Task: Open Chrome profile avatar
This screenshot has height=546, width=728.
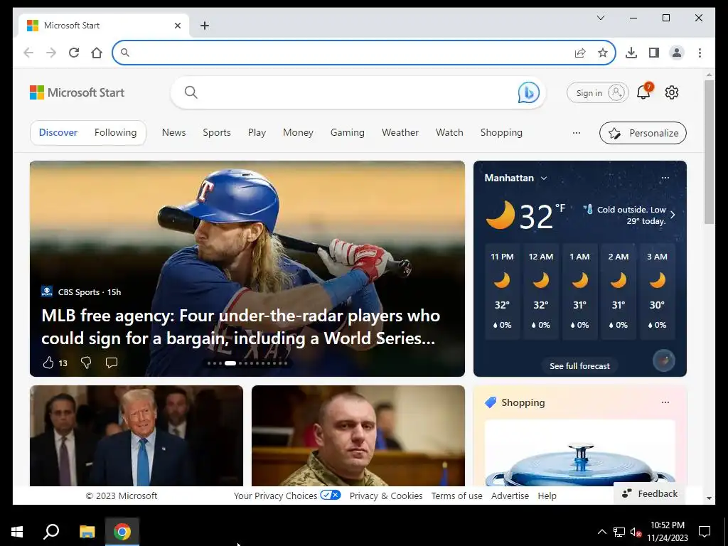Action: (677, 53)
